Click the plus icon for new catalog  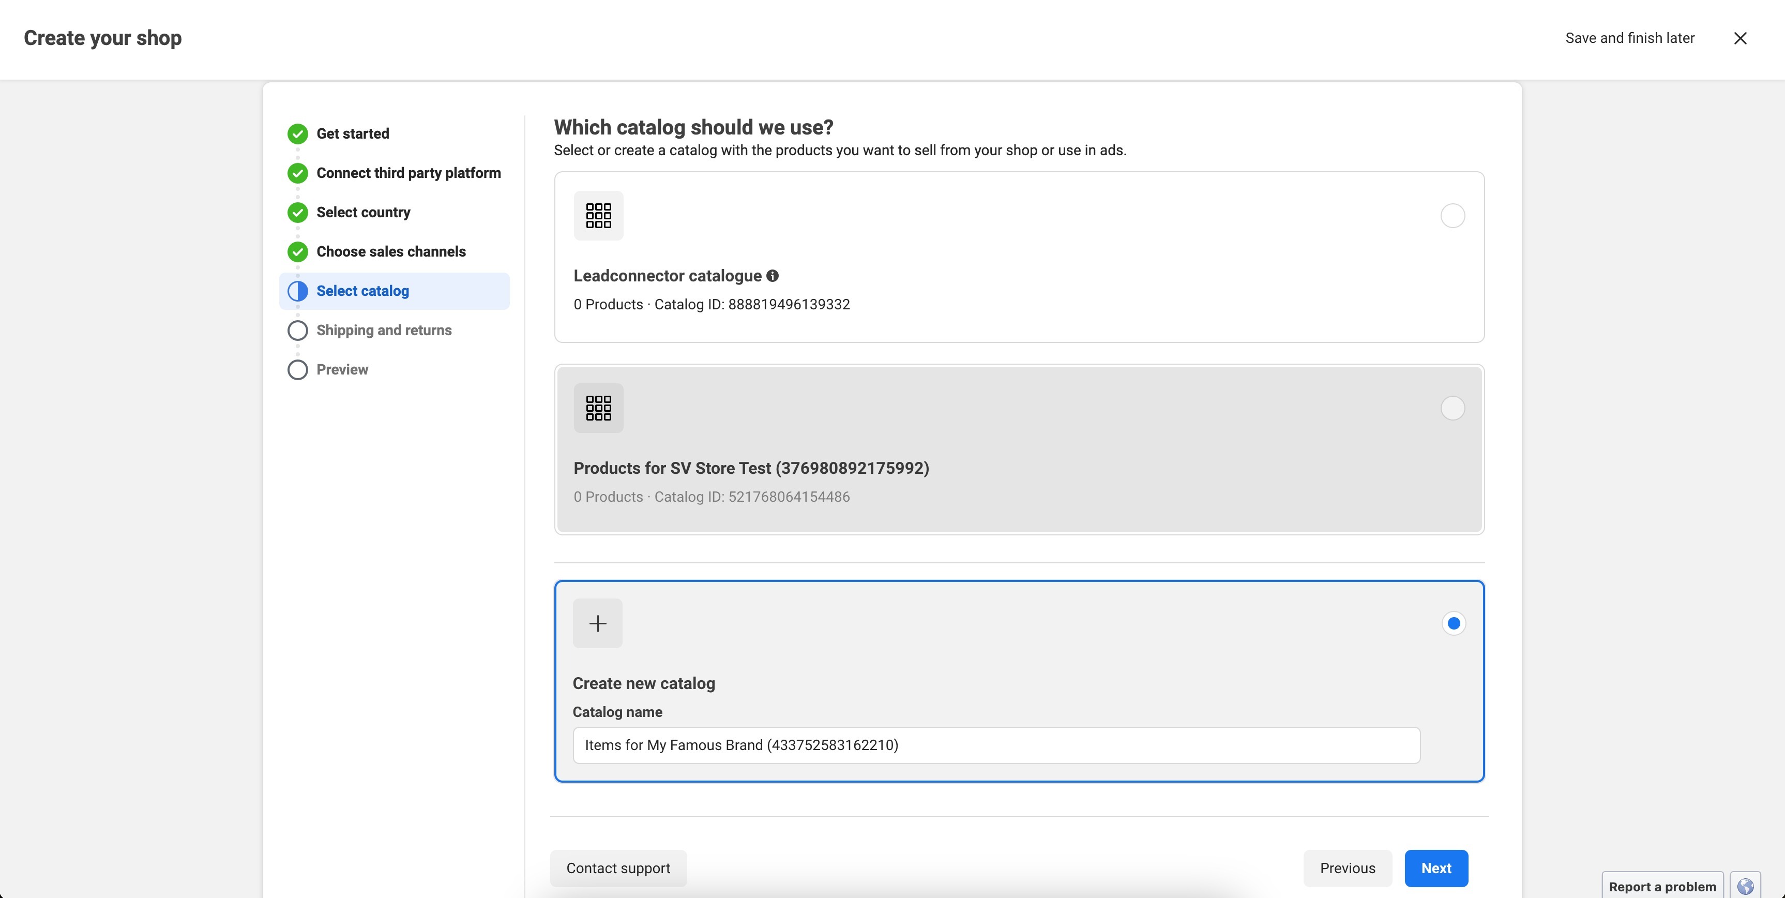(597, 623)
